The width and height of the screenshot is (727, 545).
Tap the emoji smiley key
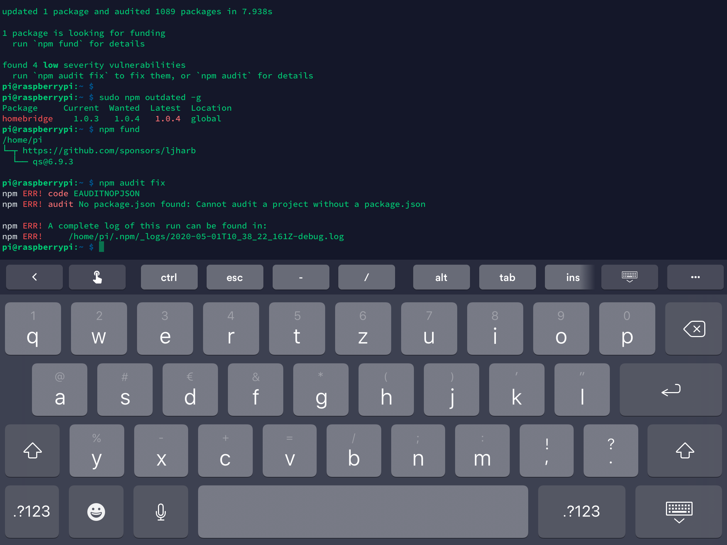point(96,511)
